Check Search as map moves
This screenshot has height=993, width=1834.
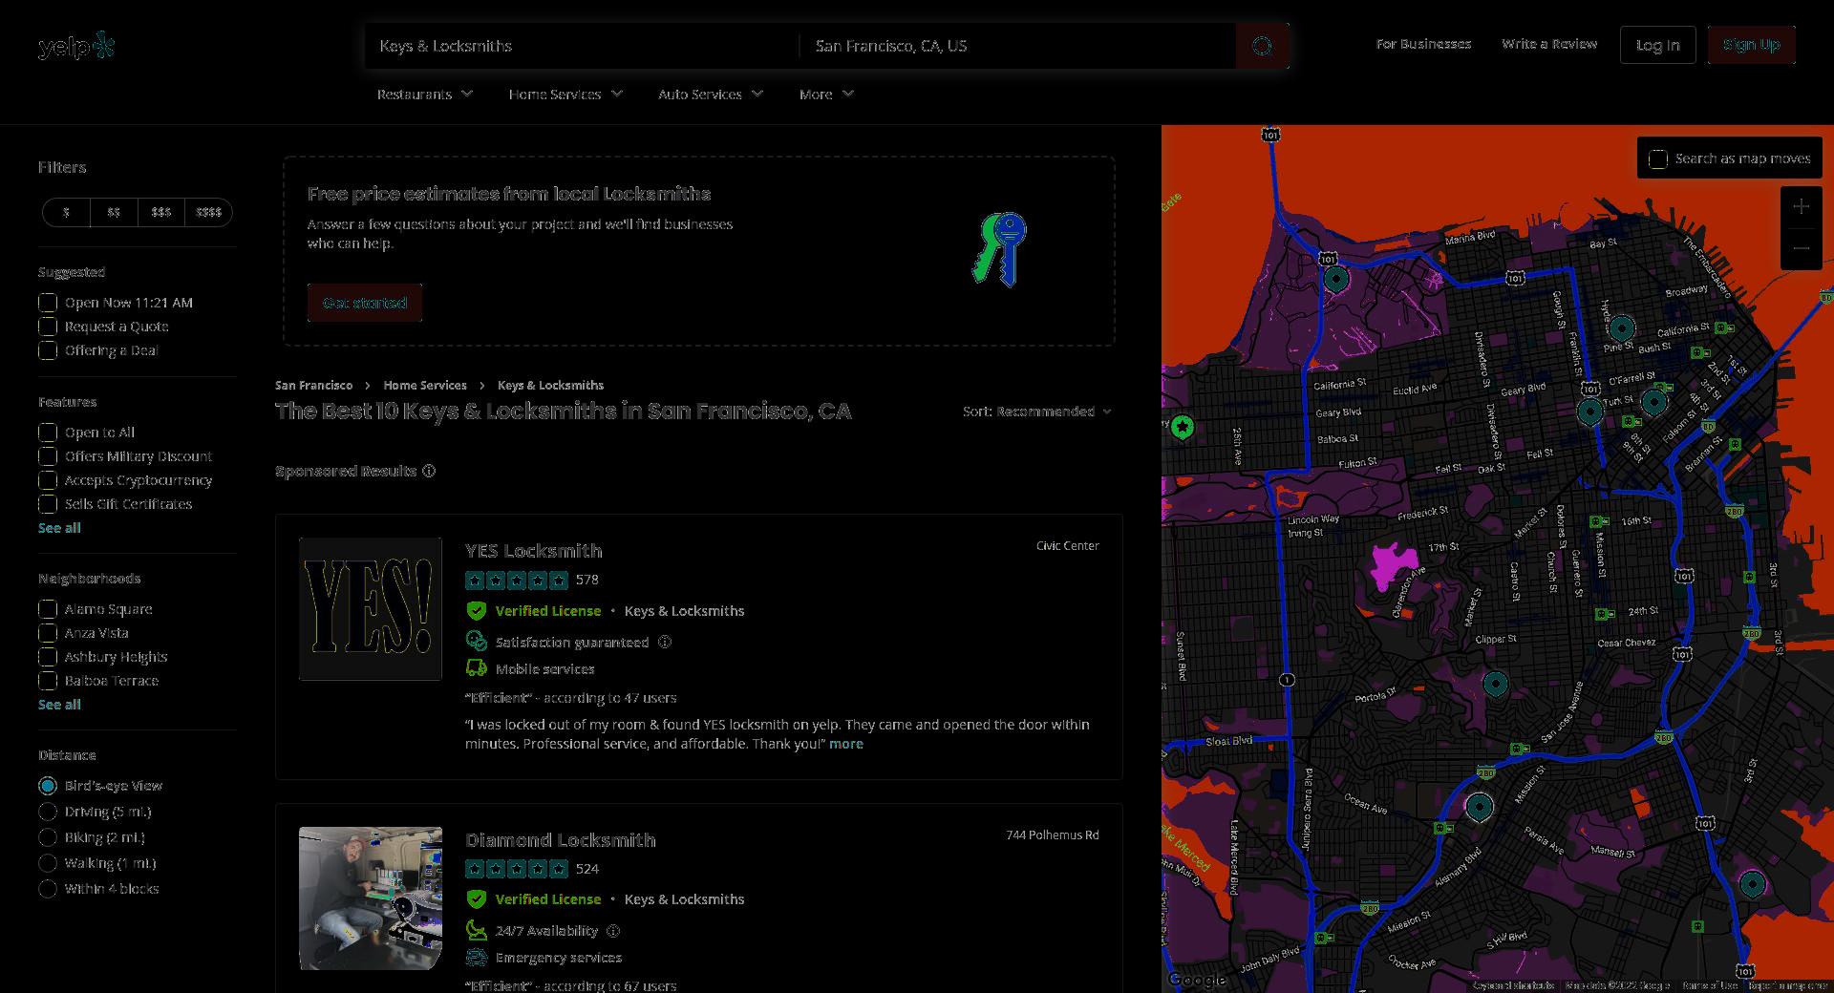1658,158
